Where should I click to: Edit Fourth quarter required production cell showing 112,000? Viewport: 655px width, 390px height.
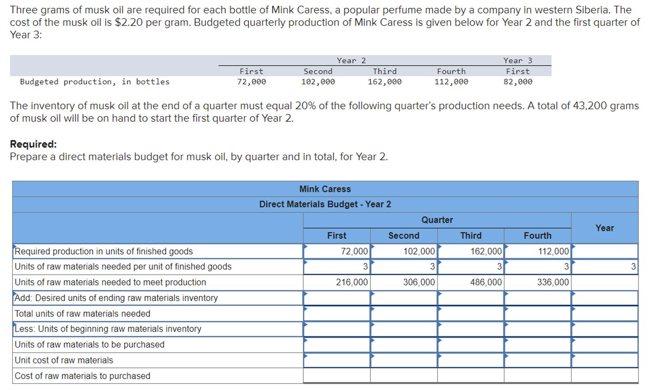point(538,251)
